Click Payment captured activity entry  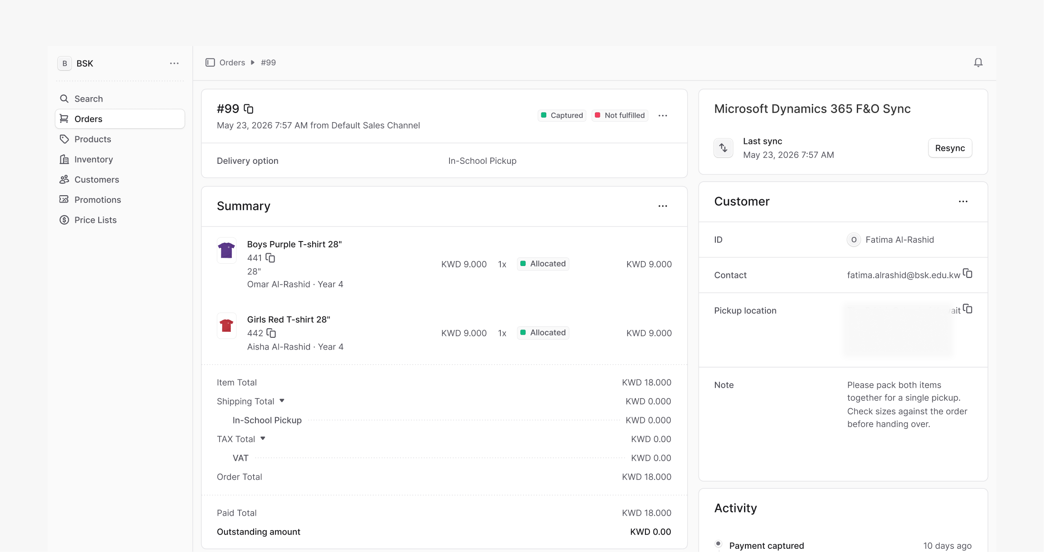[766, 546]
